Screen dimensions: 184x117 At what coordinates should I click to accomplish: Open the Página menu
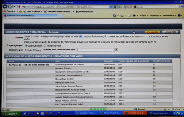point(144,16)
